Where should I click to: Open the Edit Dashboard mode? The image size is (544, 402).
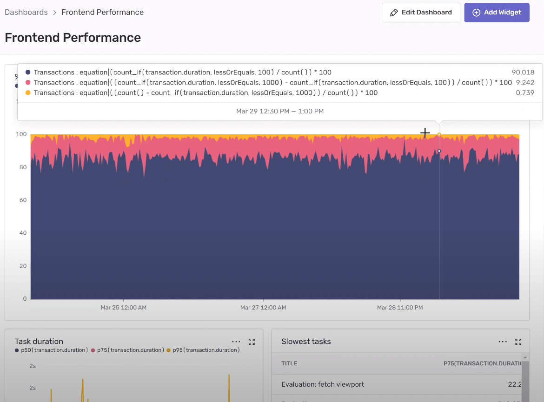(421, 13)
